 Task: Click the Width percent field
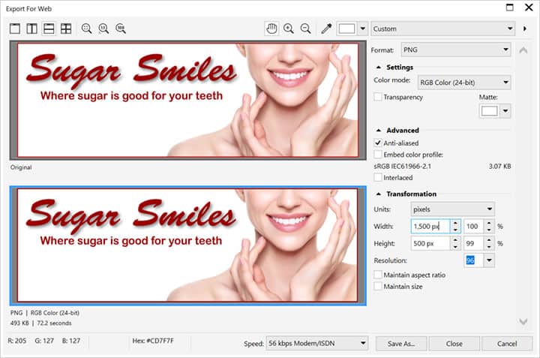tap(473, 227)
